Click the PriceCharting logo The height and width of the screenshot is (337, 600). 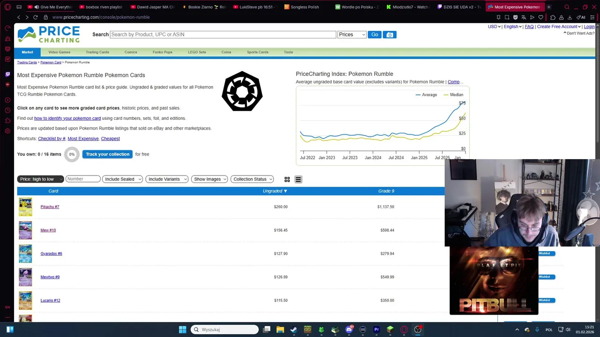click(x=49, y=35)
